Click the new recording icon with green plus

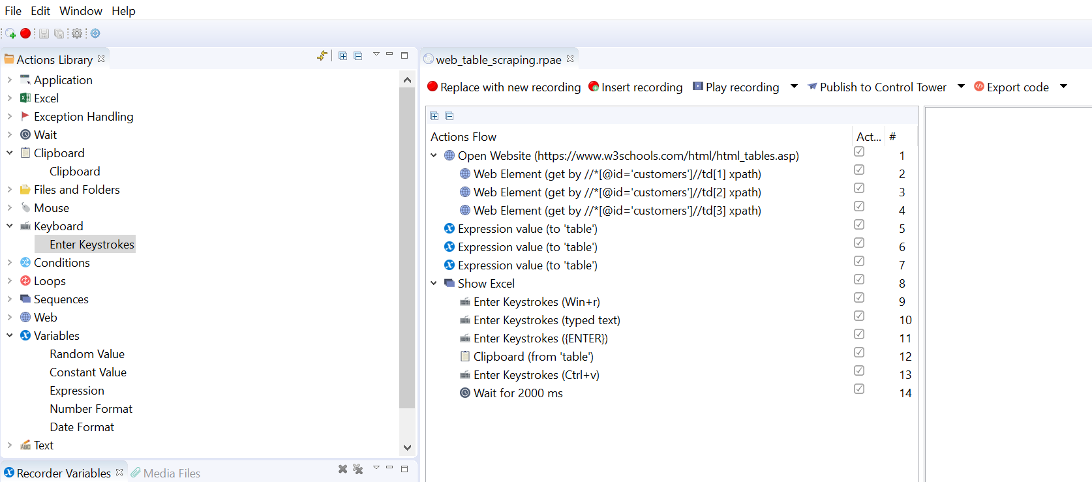(10, 33)
